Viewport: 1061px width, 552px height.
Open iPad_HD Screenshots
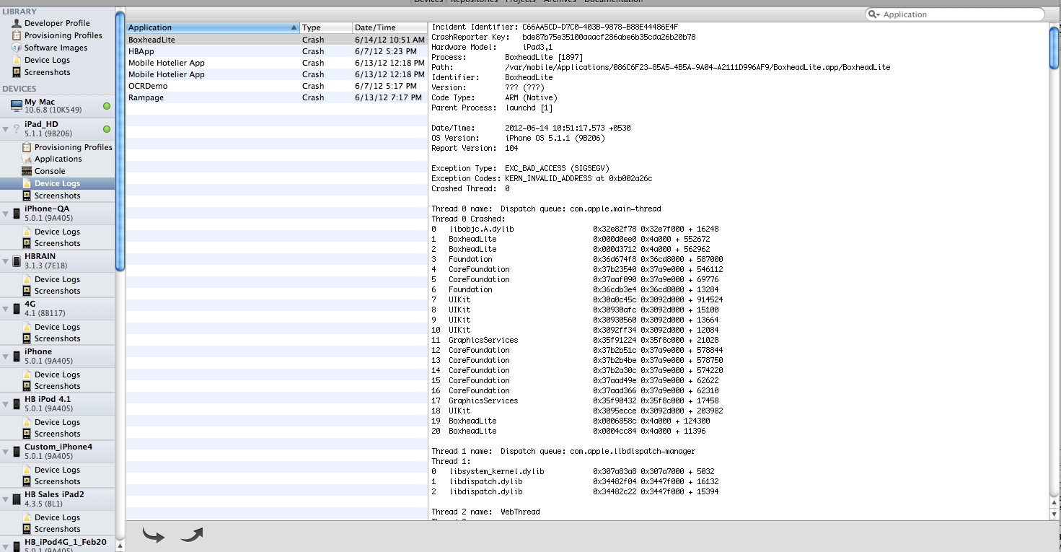[x=57, y=196]
